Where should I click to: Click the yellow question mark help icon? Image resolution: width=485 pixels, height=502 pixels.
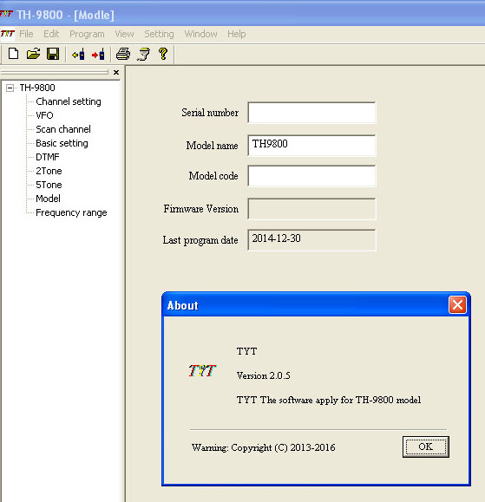[163, 54]
